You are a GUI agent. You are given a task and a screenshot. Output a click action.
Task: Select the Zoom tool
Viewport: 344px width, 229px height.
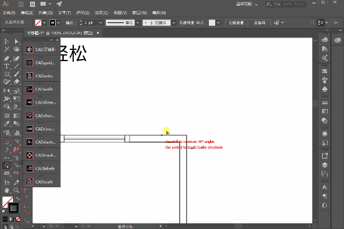point(16,190)
